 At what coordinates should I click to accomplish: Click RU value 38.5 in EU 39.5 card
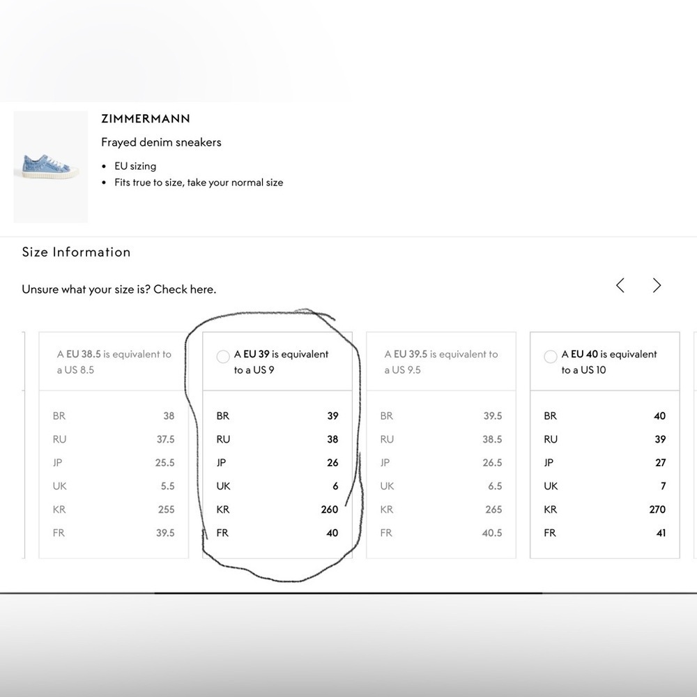pos(493,440)
